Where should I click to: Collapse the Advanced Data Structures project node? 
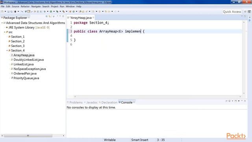click(2, 23)
